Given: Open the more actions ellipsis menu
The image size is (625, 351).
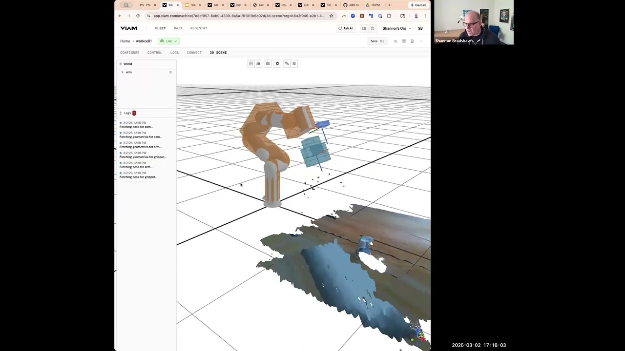Looking at the screenshot, I should pos(421,41).
